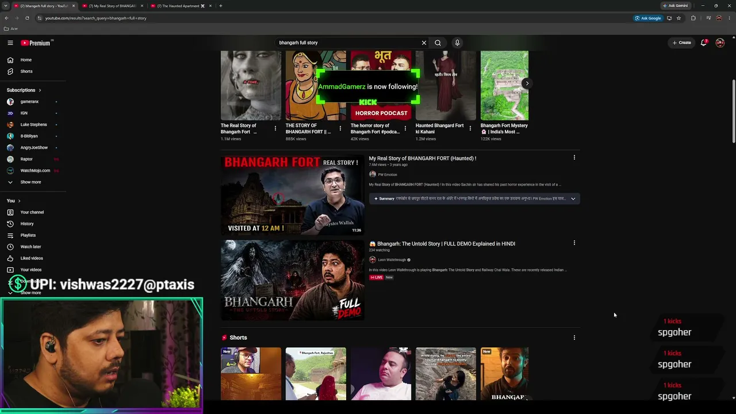Open Chrome tab search dropdown
This screenshot has height=414, width=736.
tap(5, 6)
